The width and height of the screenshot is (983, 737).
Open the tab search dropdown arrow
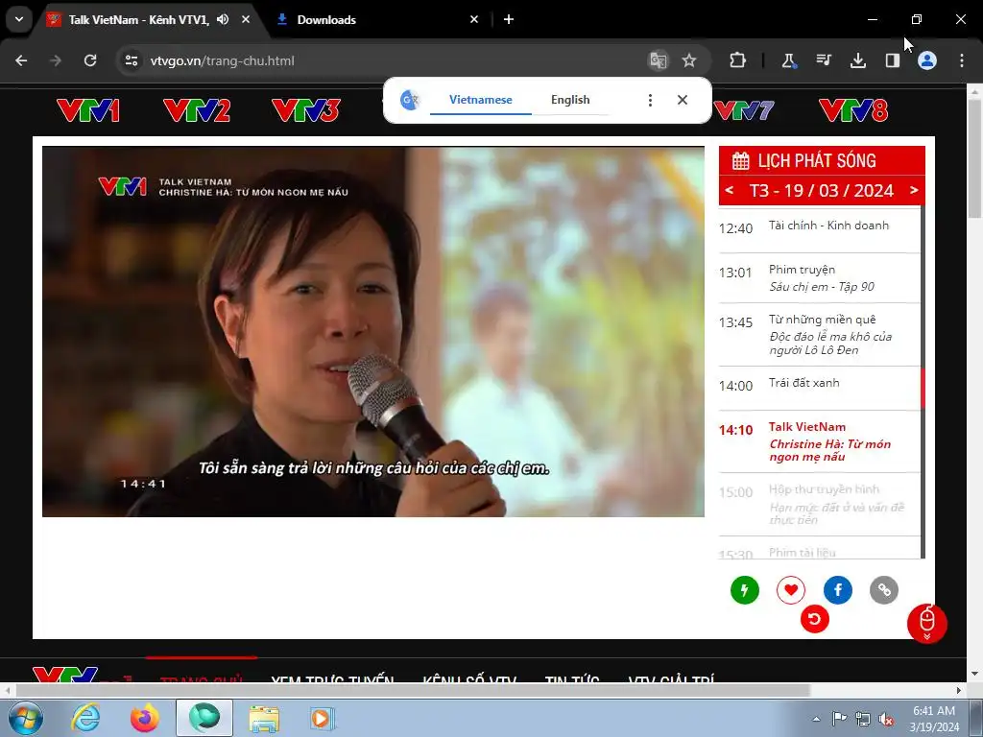coord(19,19)
